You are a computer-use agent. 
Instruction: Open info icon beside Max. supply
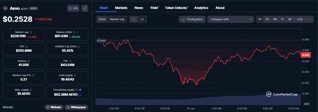pyautogui.click(x=31, y=90)
